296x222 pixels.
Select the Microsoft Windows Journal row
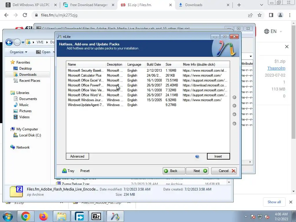click(x=148, y=100)
